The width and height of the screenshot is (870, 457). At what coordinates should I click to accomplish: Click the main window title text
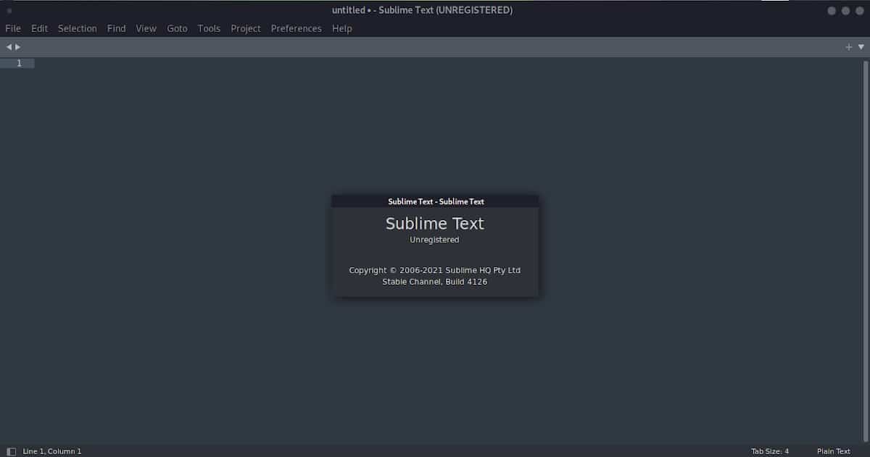click(x=422, y=10)
